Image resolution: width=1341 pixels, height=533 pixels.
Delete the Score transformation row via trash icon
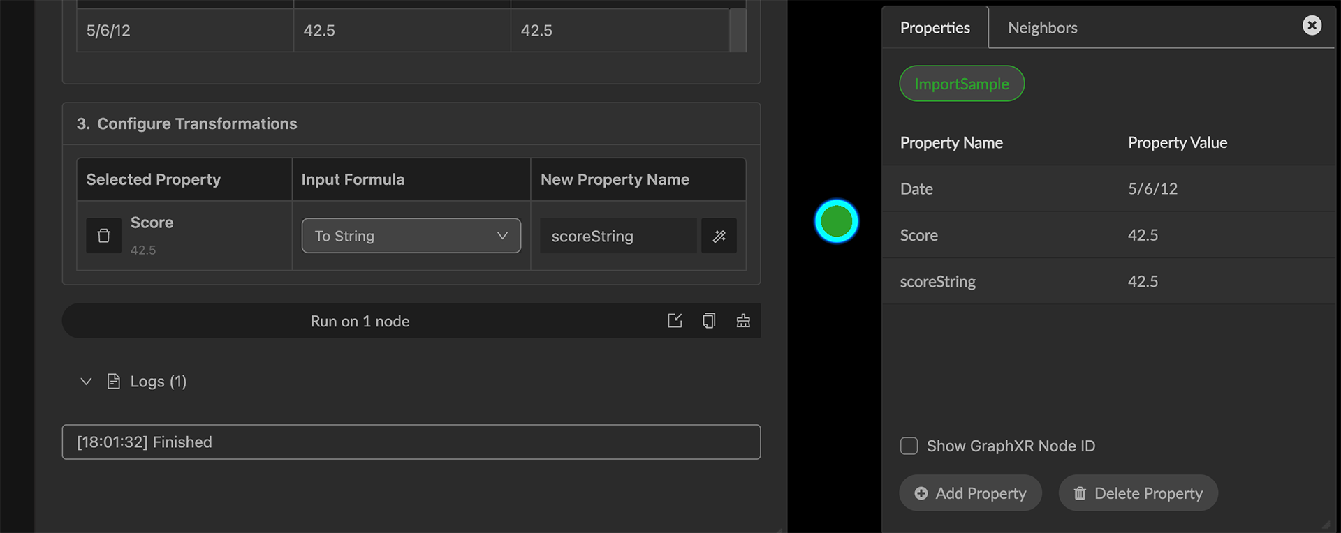click(103, 236)
